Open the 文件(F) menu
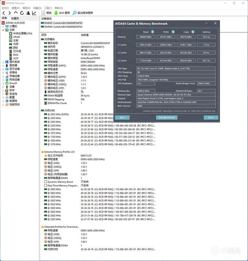Viewport: 248px width, 261px height. coord(5,8)
